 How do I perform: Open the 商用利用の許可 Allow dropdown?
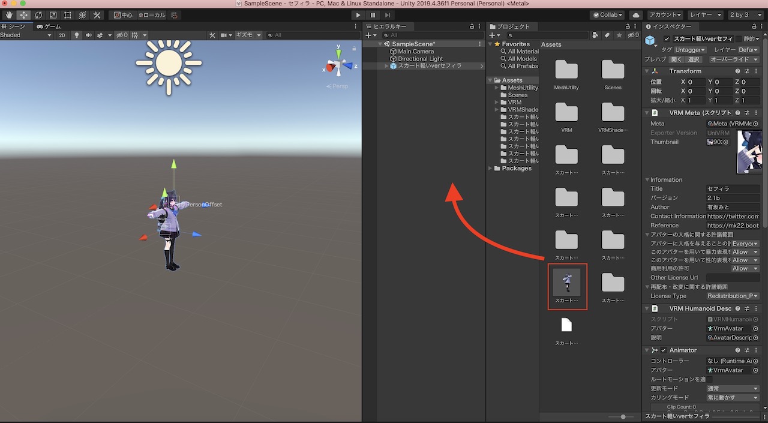pos(745,268)
